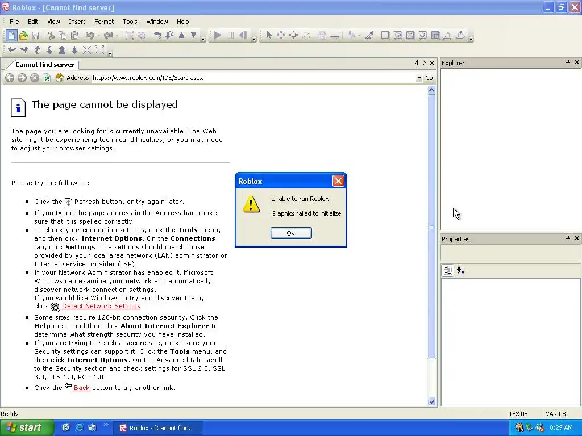This screenshot has height=436, width=582.
Task: Click the Cut scissors icon
Action: coord(51,36)
